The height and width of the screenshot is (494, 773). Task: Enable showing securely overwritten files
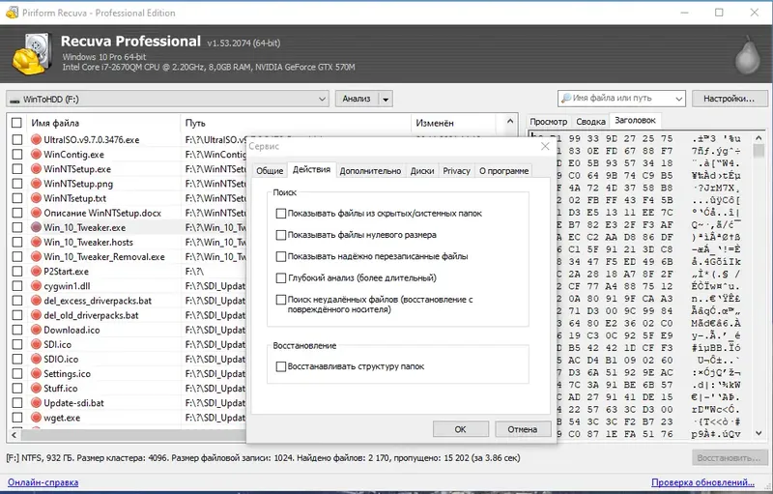[281, 256]
